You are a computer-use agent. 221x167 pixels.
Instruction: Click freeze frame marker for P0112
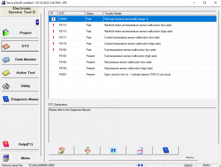coord(53,25)
